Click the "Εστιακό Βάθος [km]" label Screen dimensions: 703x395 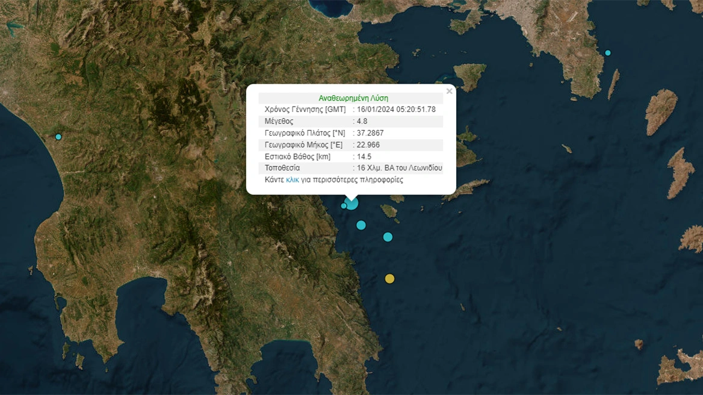[x=297, y=157]
